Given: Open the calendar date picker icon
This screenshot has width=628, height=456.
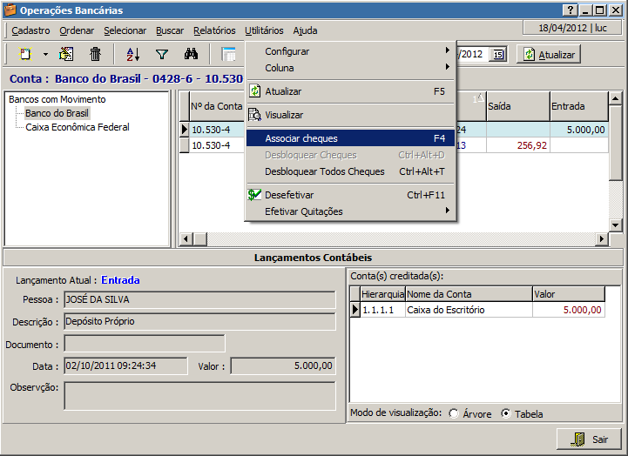Looking at the screenshot, I should pyautogui.click(x=497, y=55).
